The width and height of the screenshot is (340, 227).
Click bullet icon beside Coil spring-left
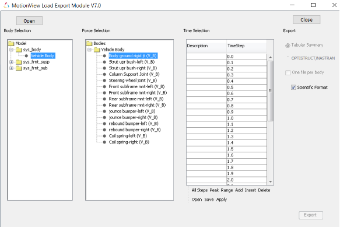point(104,136)
